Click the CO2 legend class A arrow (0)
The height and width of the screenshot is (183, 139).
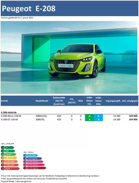coord(8,148)
